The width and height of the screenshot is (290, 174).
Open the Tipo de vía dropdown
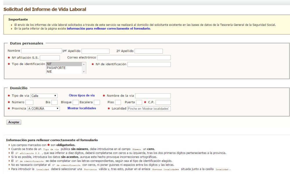44,96
